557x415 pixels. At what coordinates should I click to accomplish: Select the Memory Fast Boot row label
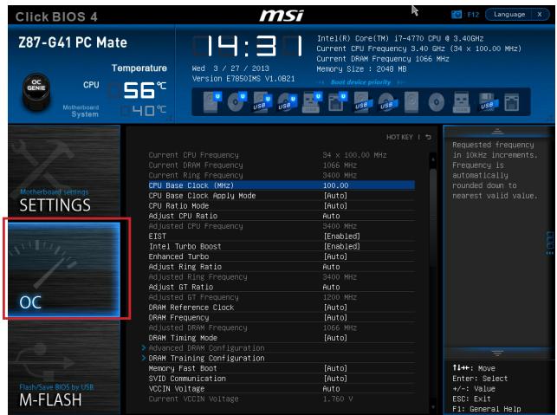tap(183, 368)
